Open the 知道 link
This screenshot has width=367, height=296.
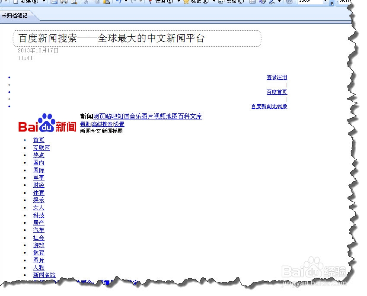pyautogui.click(x=124, y=116)
